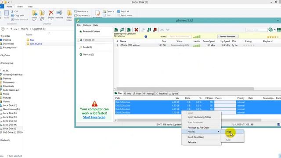Click Local Disk (C:) in Explorer sidebar
The height and width of the screenshot is (158, 281).
coord(10,105)
